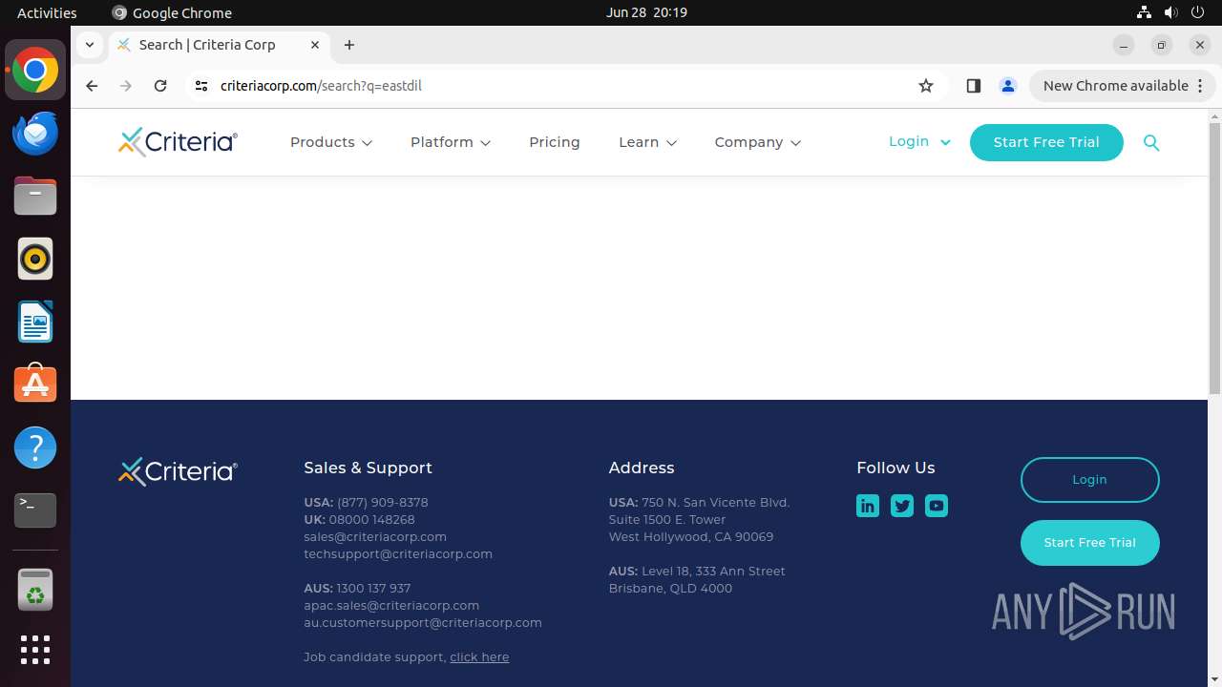Viewport: 1222px width, 687px height.
Task: Click the USA phone number (877) 909-8378
Action: [x=383, y=503]
